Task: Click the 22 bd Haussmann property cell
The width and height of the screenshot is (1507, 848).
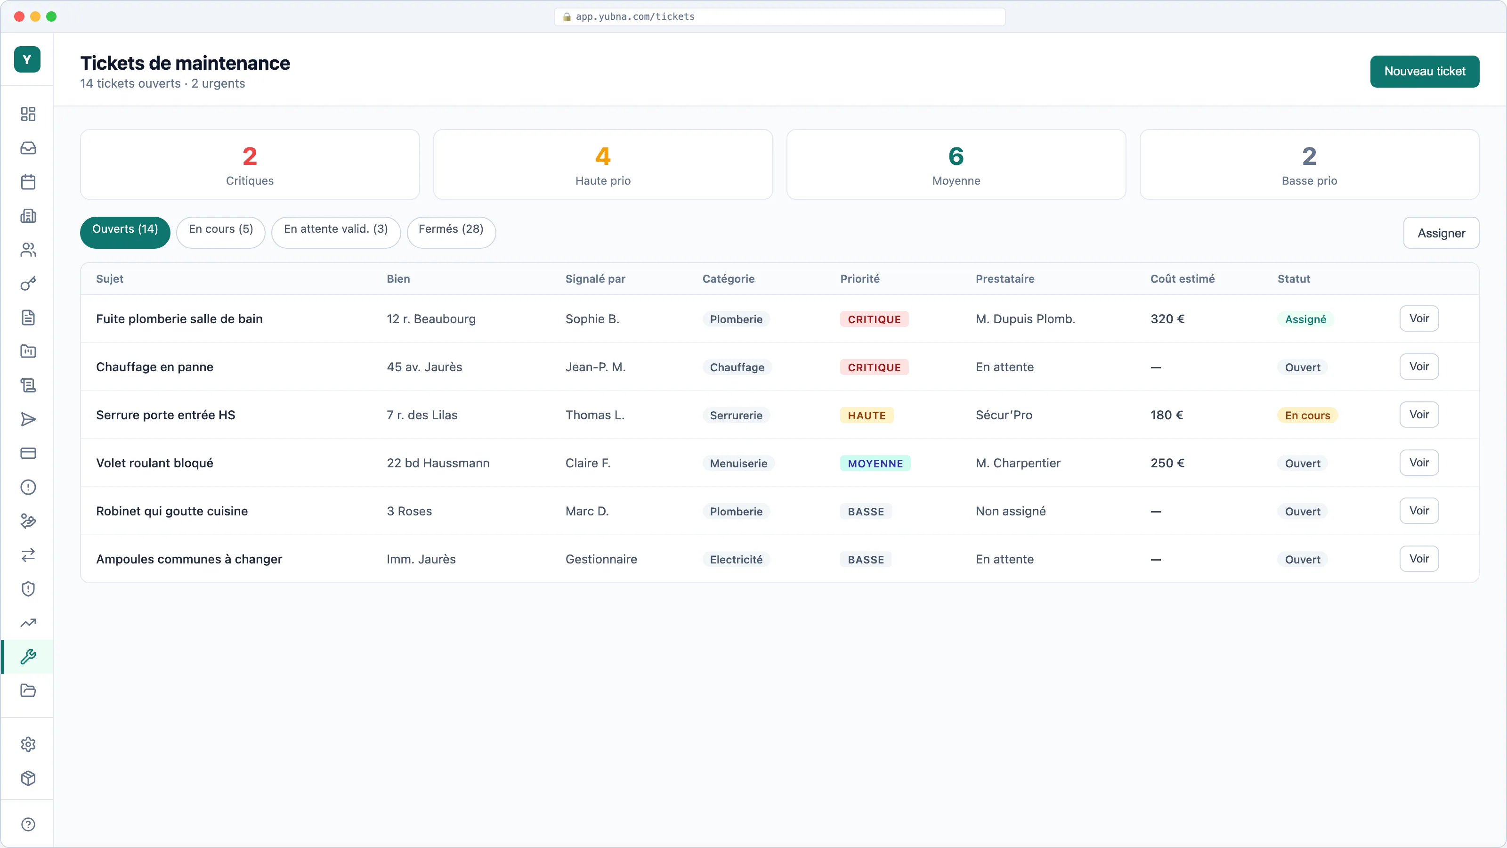Action: (438, 463)
